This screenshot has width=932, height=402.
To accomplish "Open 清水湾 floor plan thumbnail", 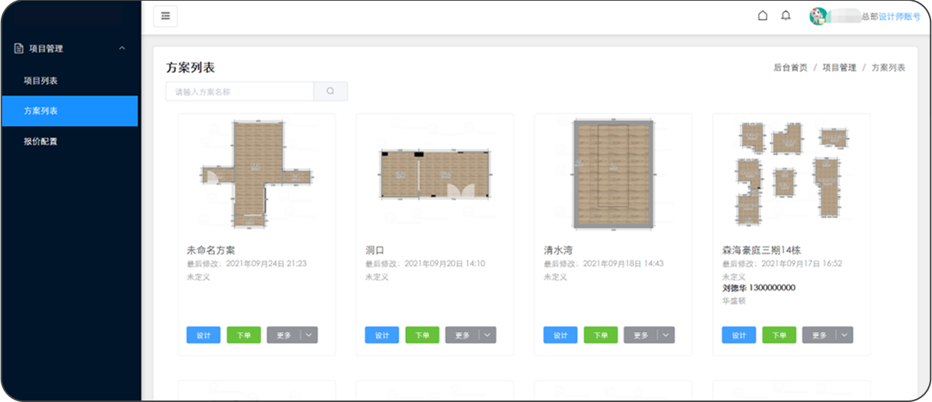I will tap(613, 175).
